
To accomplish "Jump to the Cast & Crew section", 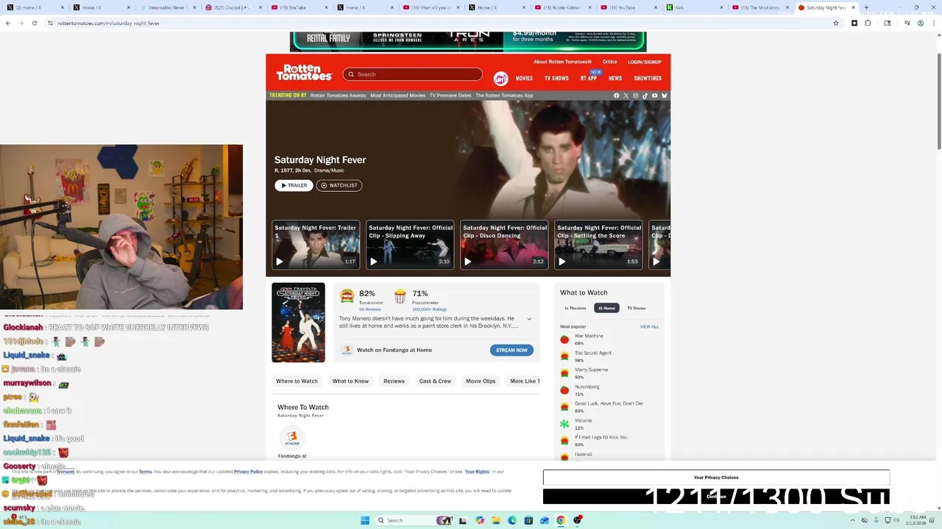I will 435,381.
